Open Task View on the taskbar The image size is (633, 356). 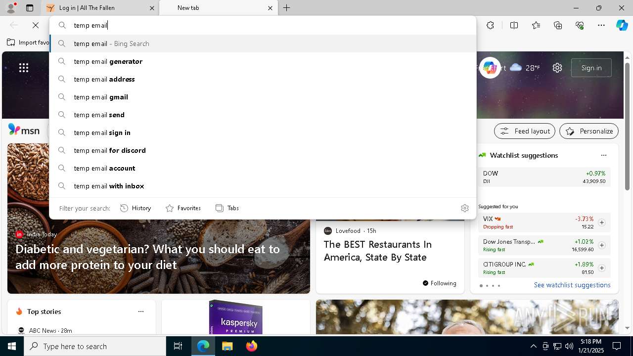click(178, 346)
